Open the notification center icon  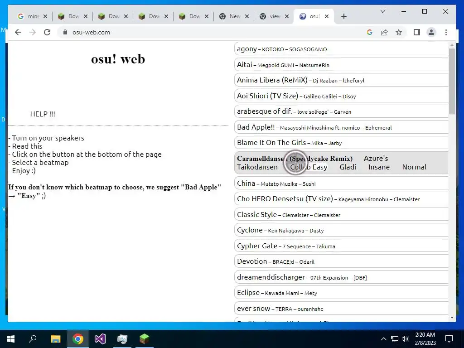449,339
